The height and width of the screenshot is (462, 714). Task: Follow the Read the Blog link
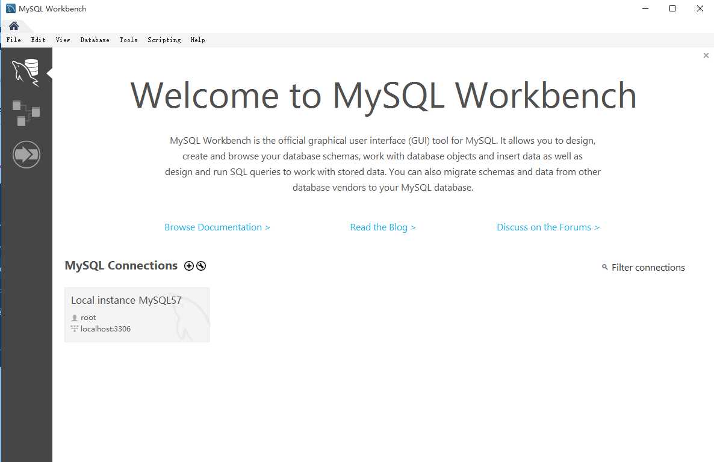coord(382,227)
